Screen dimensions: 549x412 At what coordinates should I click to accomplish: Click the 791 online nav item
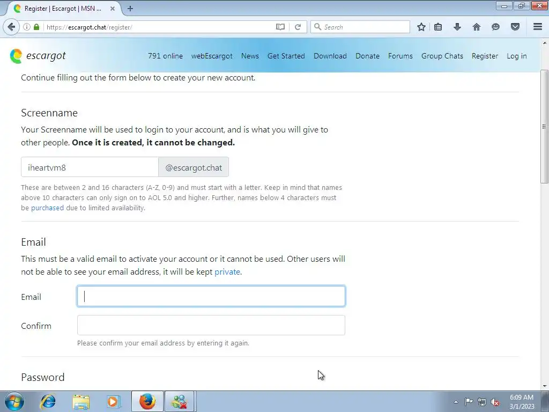click(x=165, y=56)
